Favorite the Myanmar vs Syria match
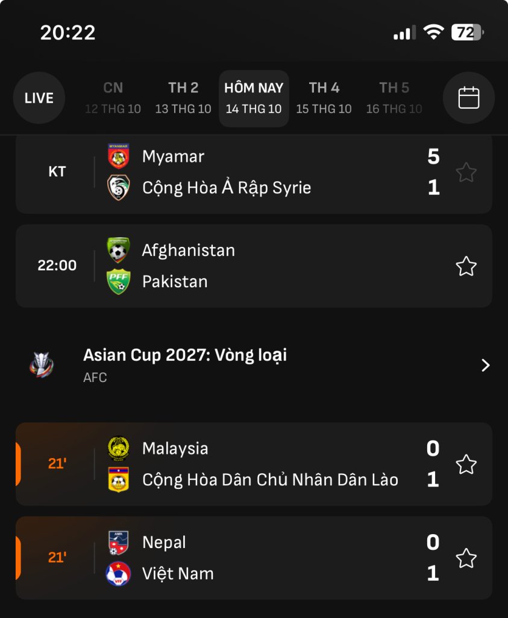The width and height of the screenshot is (508, 618). (466, 173)
